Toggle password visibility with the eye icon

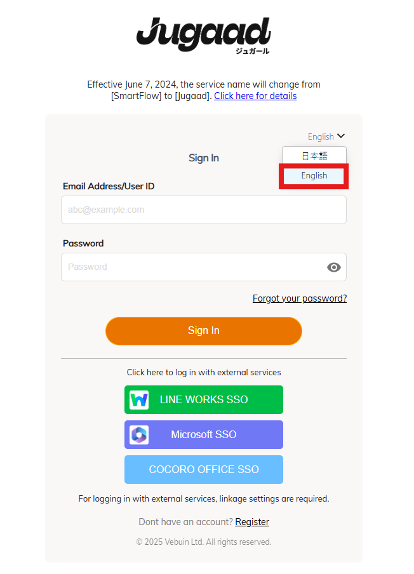click(333, 267)
